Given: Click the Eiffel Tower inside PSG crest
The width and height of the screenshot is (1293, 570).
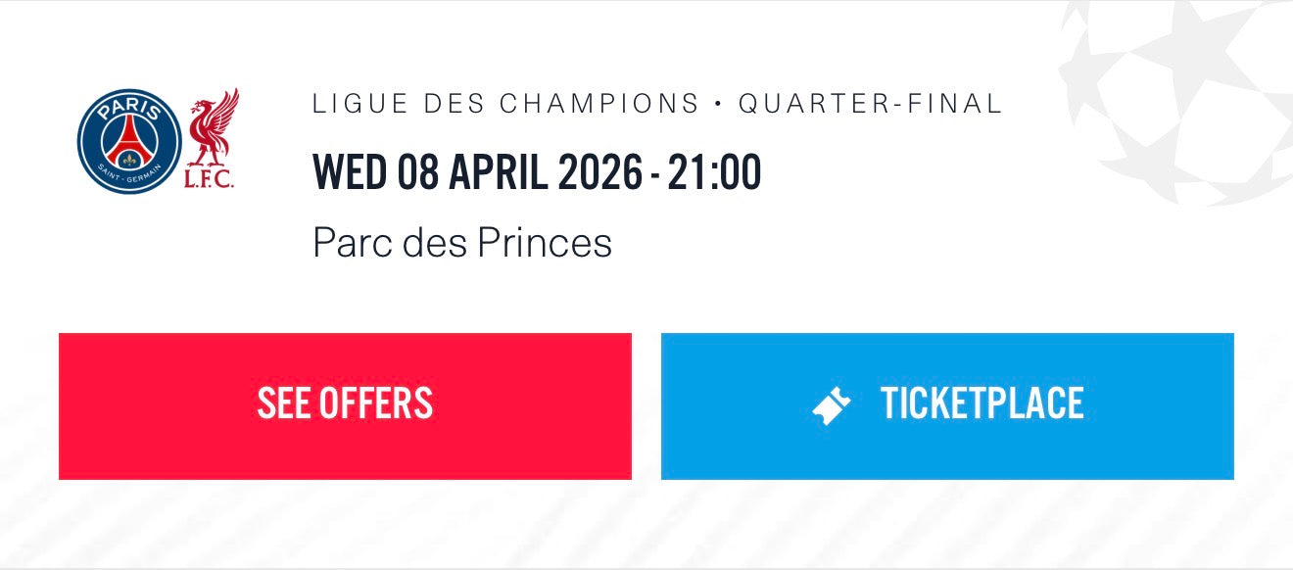Looking at the screenshot, I should [x=129, y=143].
